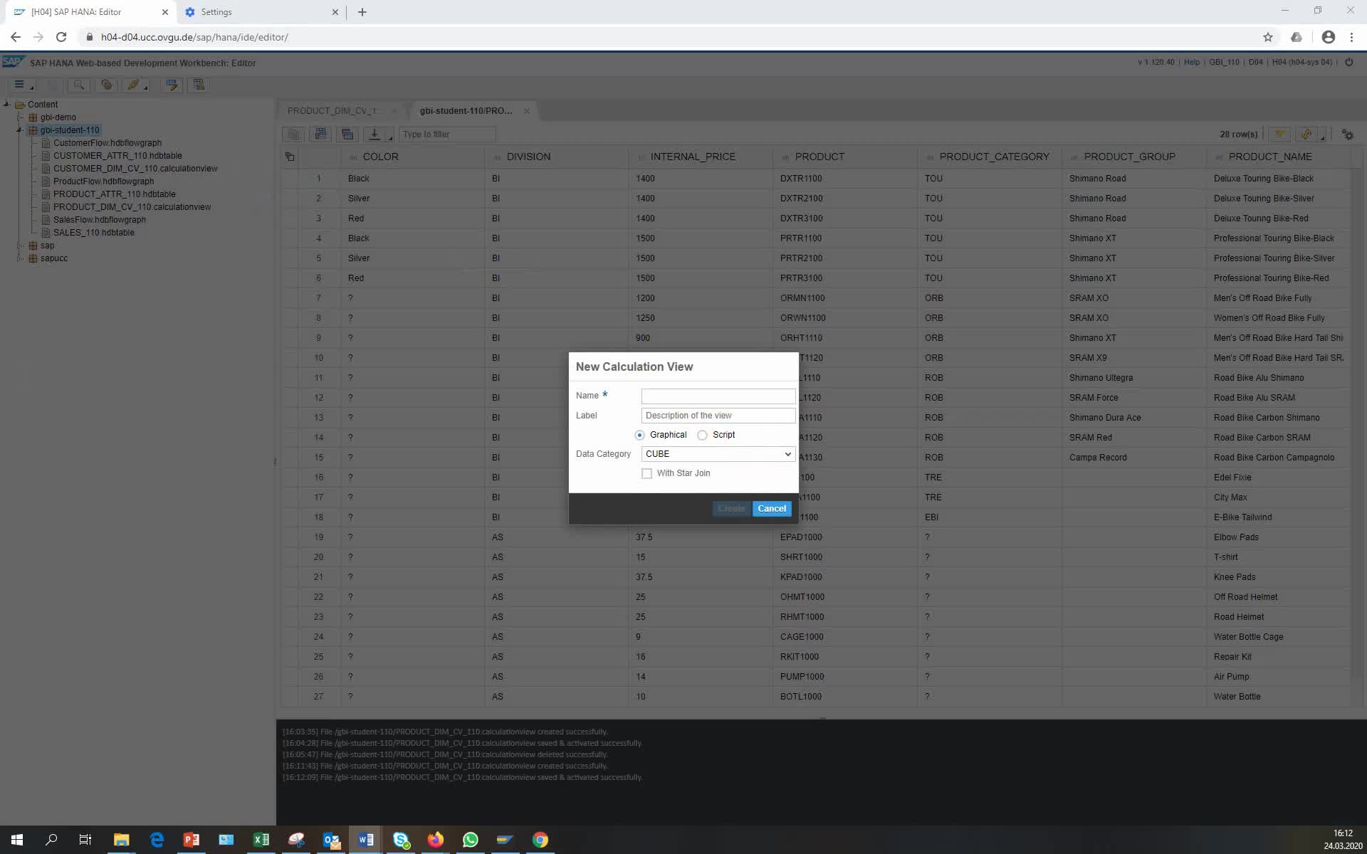The height and width of the screenshot is (854, 1367).
Task: Click the download results icon
Action: click(375, 134)
